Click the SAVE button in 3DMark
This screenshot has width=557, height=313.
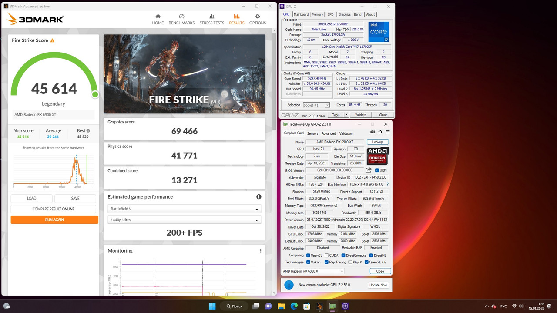click(x=75, y=198)
